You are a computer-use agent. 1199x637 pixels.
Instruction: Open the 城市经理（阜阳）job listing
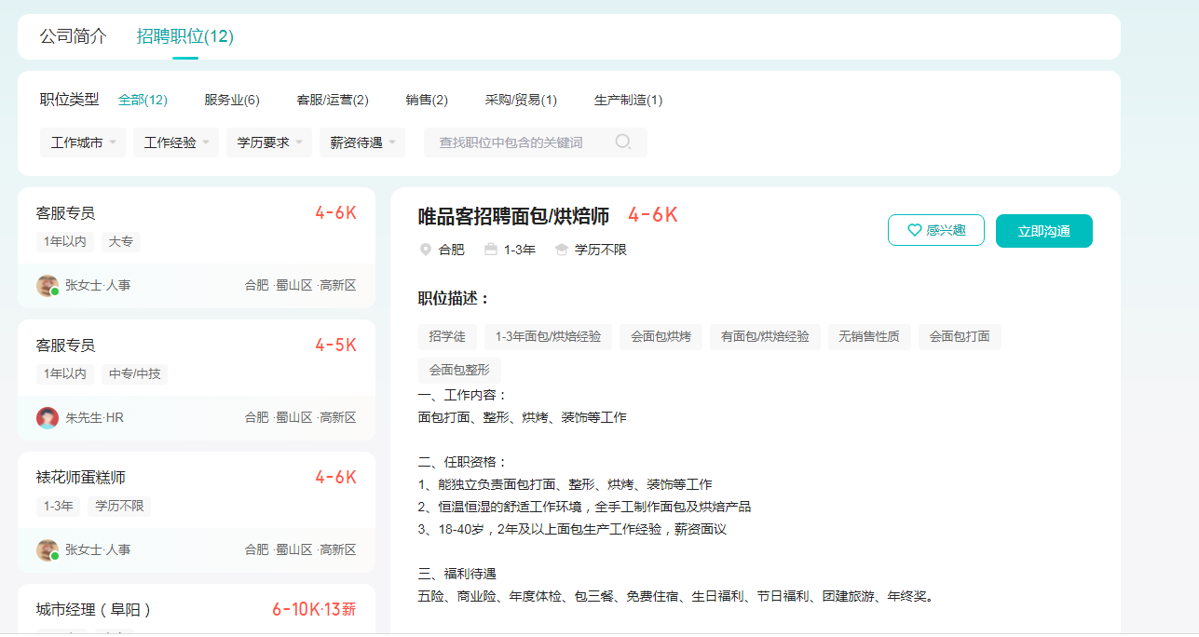pos(93,610)
